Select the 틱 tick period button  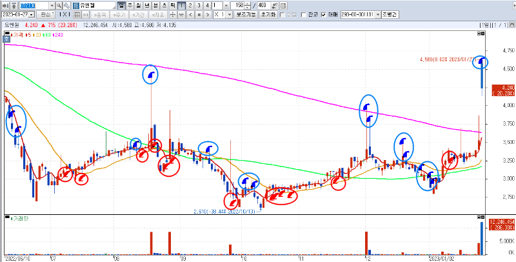[x=172, y=6]
